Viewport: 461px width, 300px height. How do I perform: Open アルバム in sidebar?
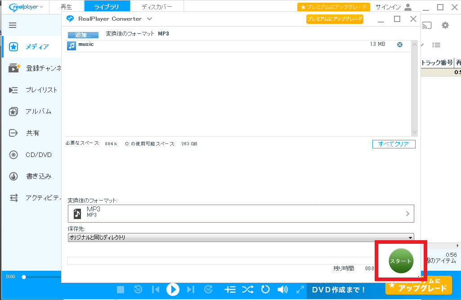[30, 112]
